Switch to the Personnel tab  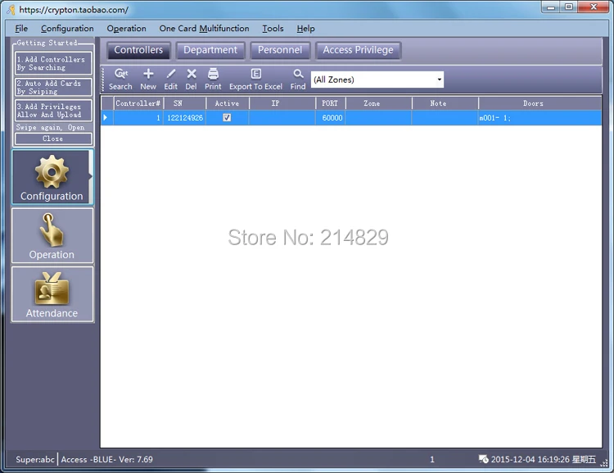coord(280,50)
